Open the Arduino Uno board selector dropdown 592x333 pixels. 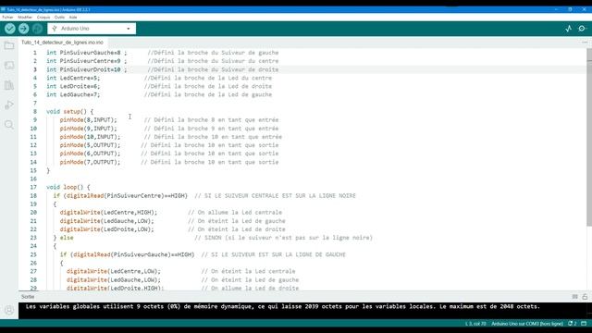(92, 29)
